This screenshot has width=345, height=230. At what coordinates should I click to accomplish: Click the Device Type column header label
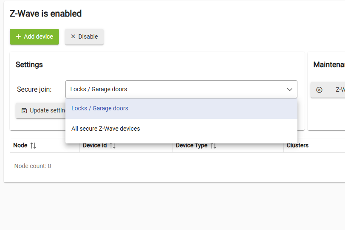tap(192, 146)
